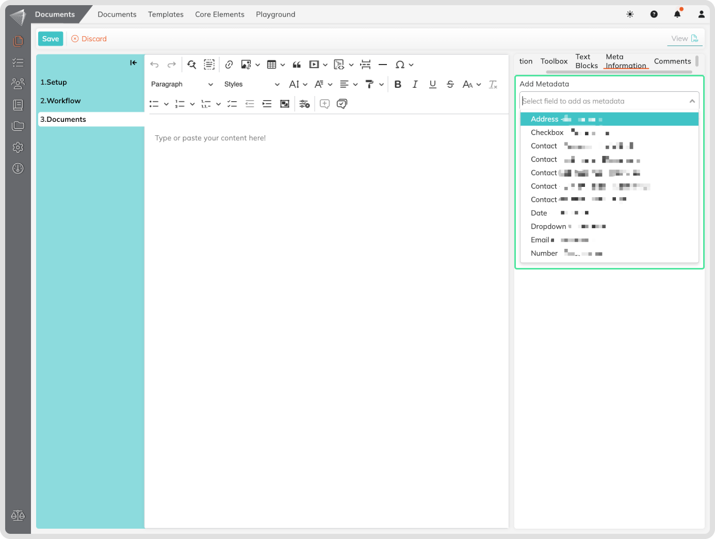
Task: Switch to the Comments tab
Action: pyautogui.click(x=672, y=61)
